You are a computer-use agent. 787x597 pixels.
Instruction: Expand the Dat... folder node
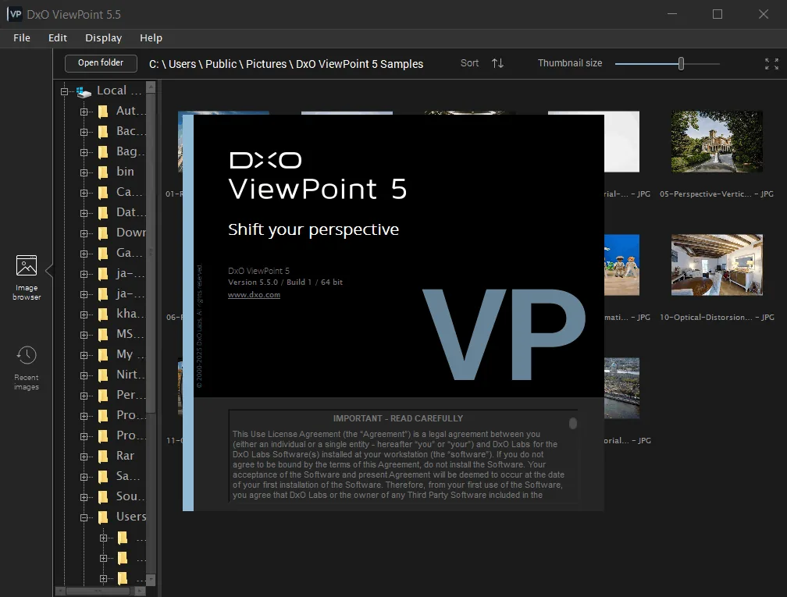coord(84,213)
